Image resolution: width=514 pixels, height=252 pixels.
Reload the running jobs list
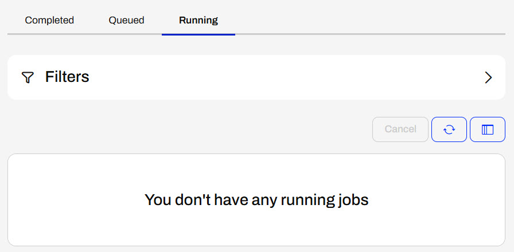tap(449, 129)
